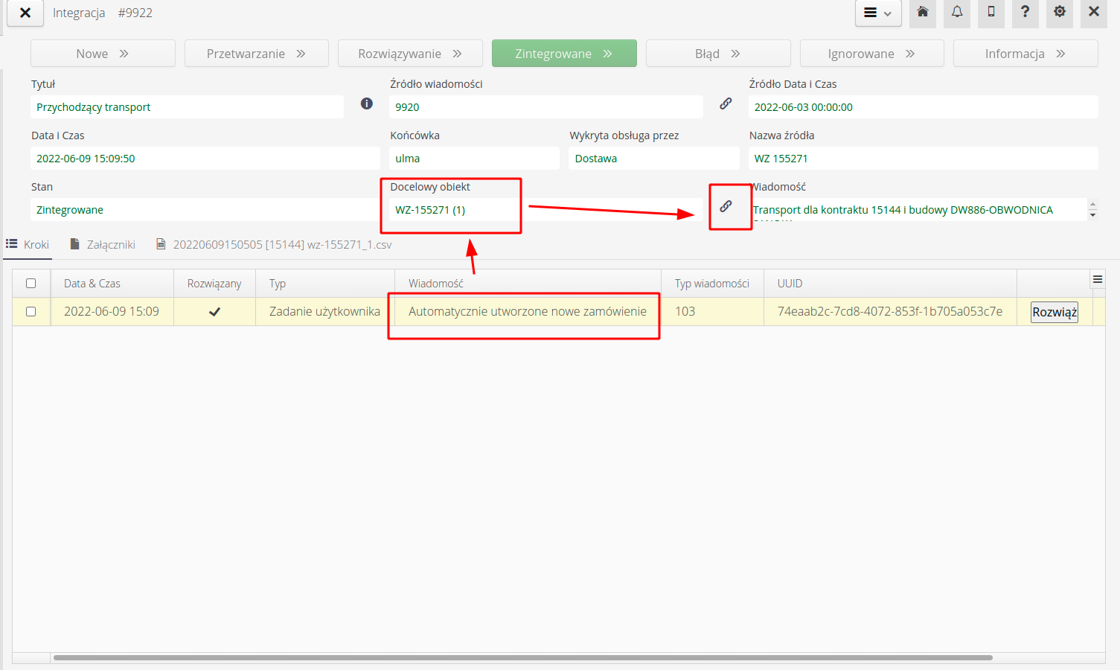1120x670 pixels.
Task: Open the hamburger dropdown menu
Action: 877,13
